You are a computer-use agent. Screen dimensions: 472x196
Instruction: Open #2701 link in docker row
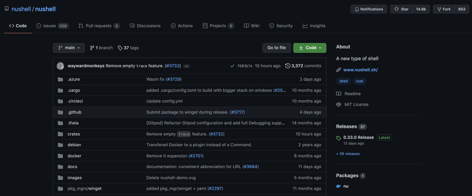coord(197,156)
